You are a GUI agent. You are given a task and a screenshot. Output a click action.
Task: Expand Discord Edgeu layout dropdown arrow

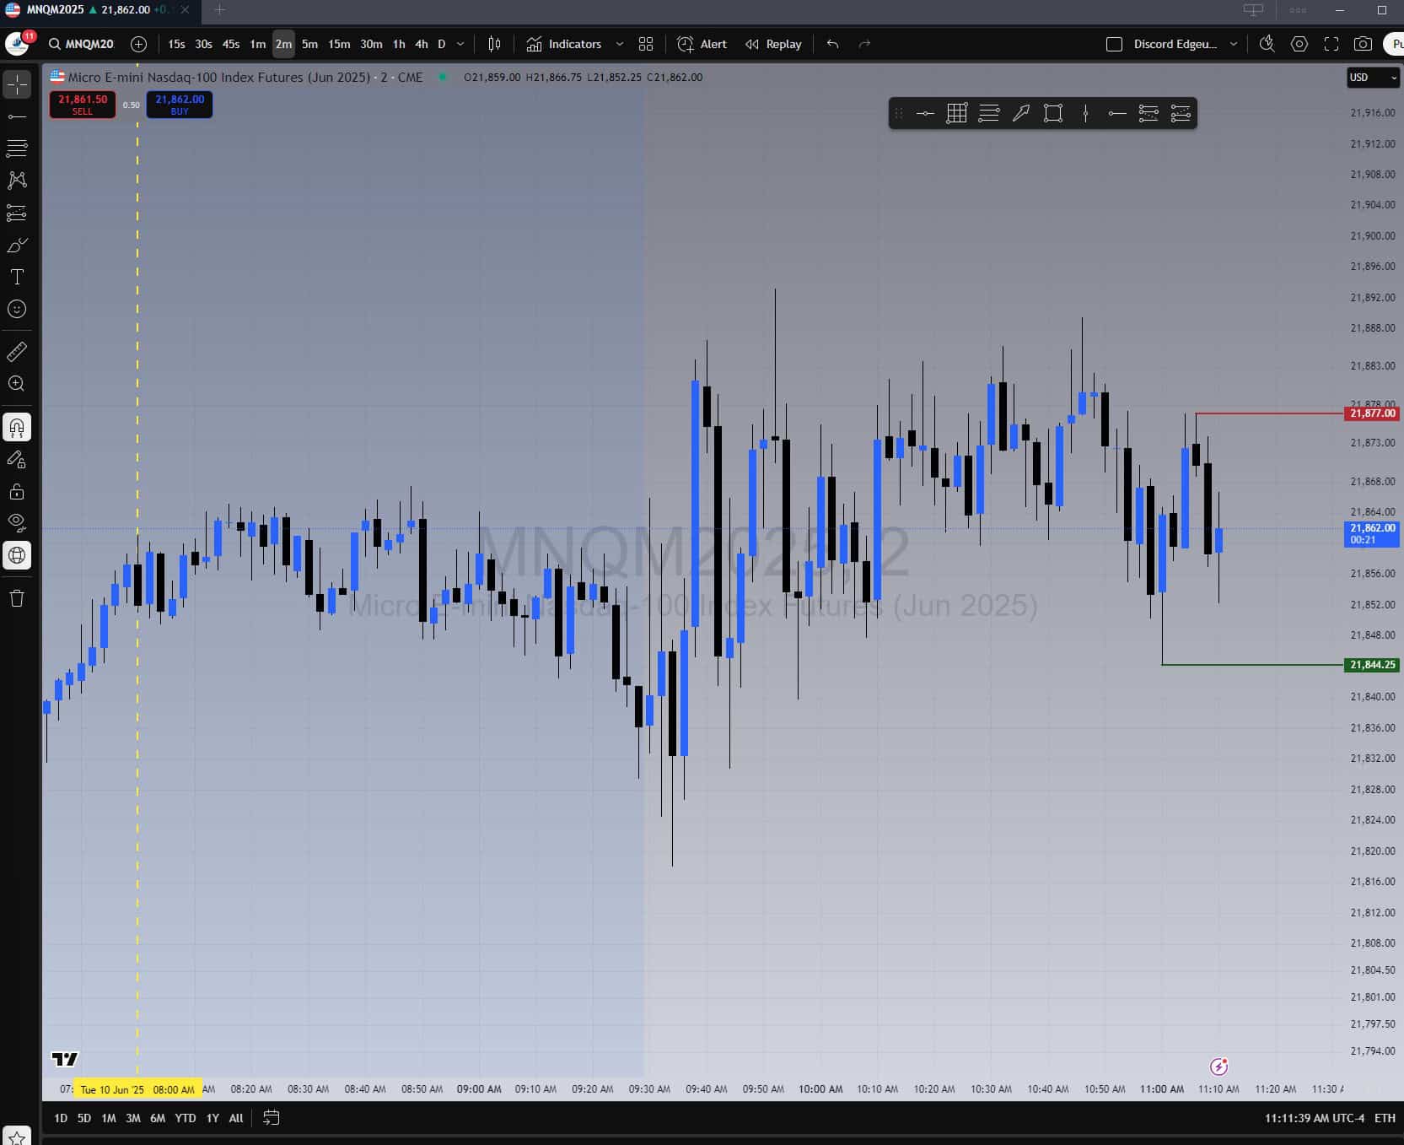pos(1234,44)
